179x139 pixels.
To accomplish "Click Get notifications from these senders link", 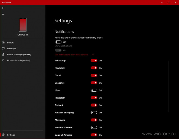I will (x=72, y=55).
